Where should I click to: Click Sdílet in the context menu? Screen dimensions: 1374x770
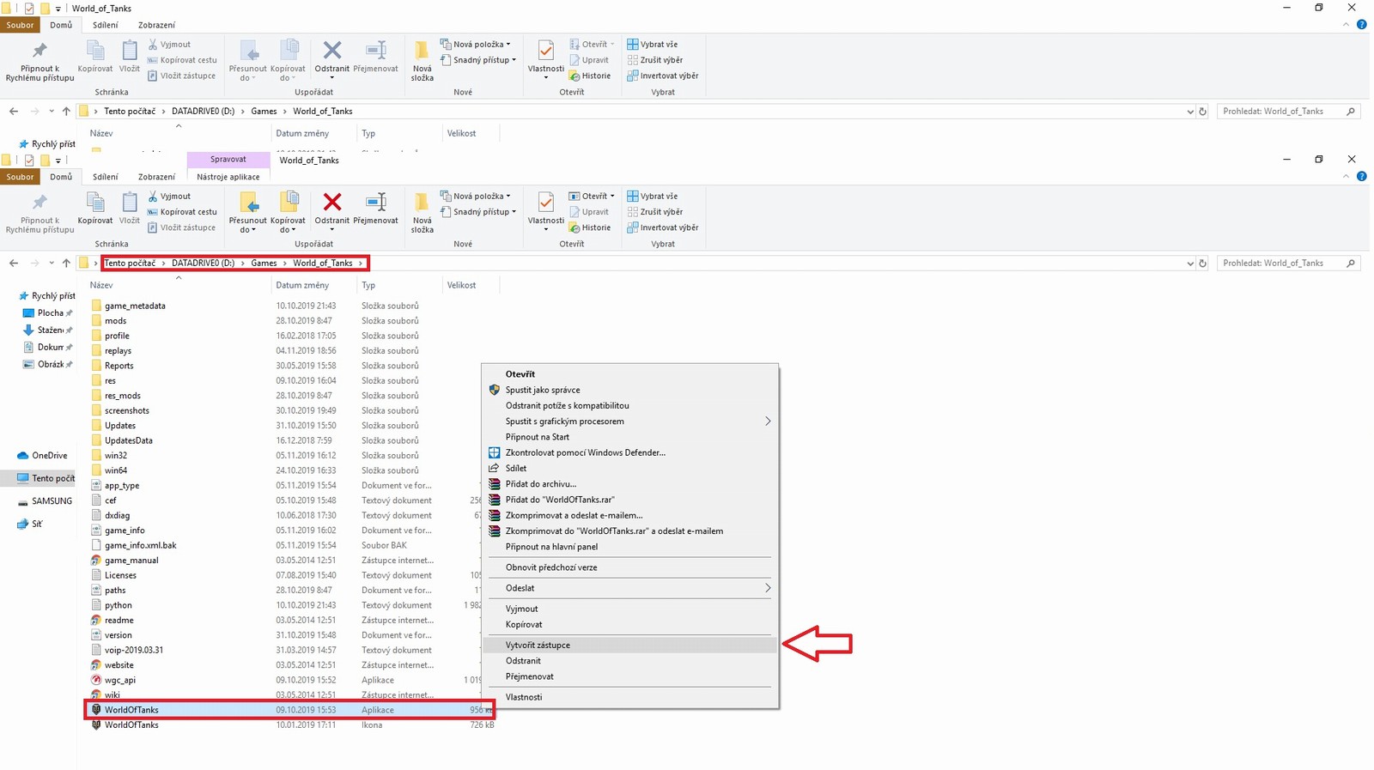516,469
